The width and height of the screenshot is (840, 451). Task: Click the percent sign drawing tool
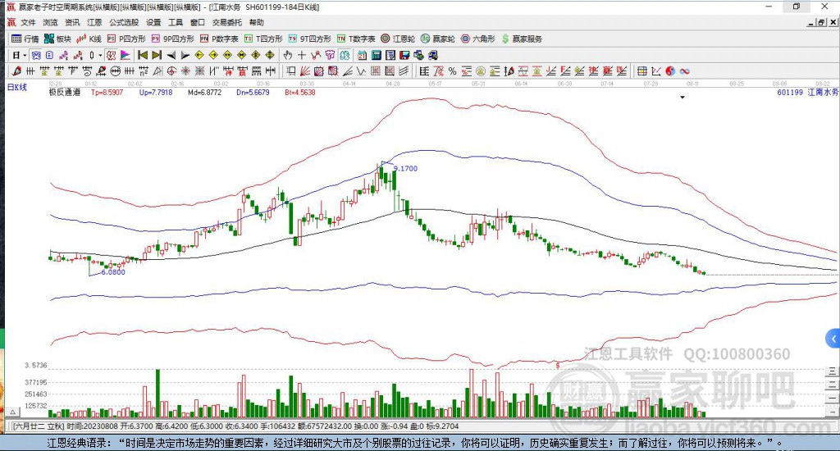click(452, 71)
